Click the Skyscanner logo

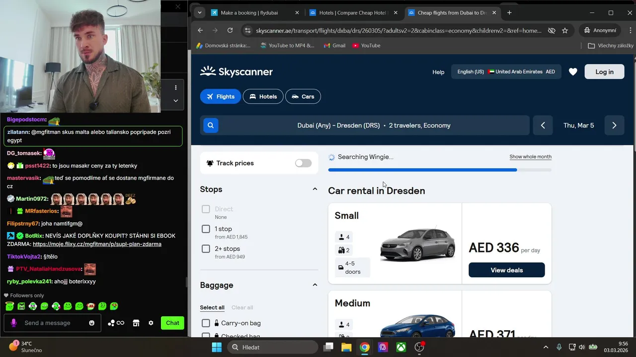(x=237, y=72)
